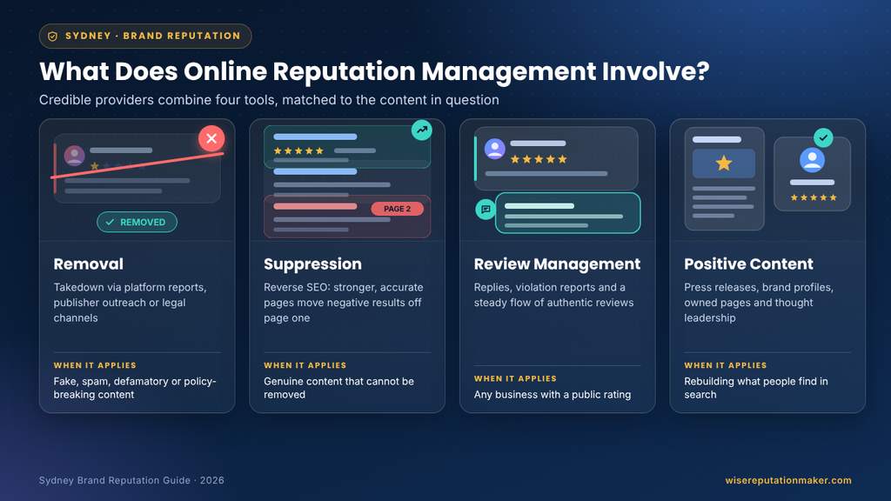Screen dimensions: 891x501
Task: Click 'Genuine content that cannot be removed'
Action: tap(338, 388)
